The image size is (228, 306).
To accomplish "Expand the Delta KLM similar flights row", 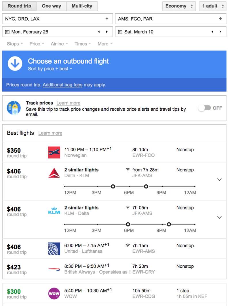I will click(x=219, y=180).
